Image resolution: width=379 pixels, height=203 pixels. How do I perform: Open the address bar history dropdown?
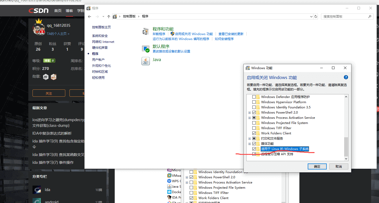click(x=311, y=16)
